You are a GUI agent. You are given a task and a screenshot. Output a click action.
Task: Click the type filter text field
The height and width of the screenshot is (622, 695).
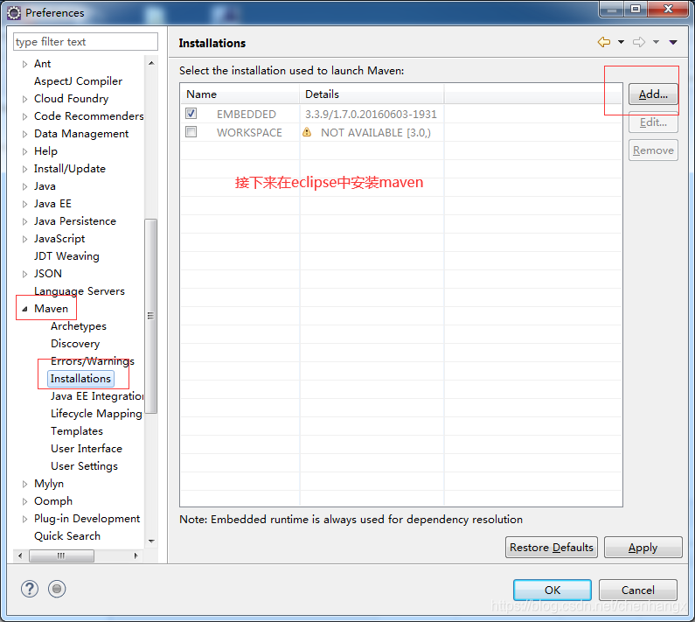(x=86, y=42)
